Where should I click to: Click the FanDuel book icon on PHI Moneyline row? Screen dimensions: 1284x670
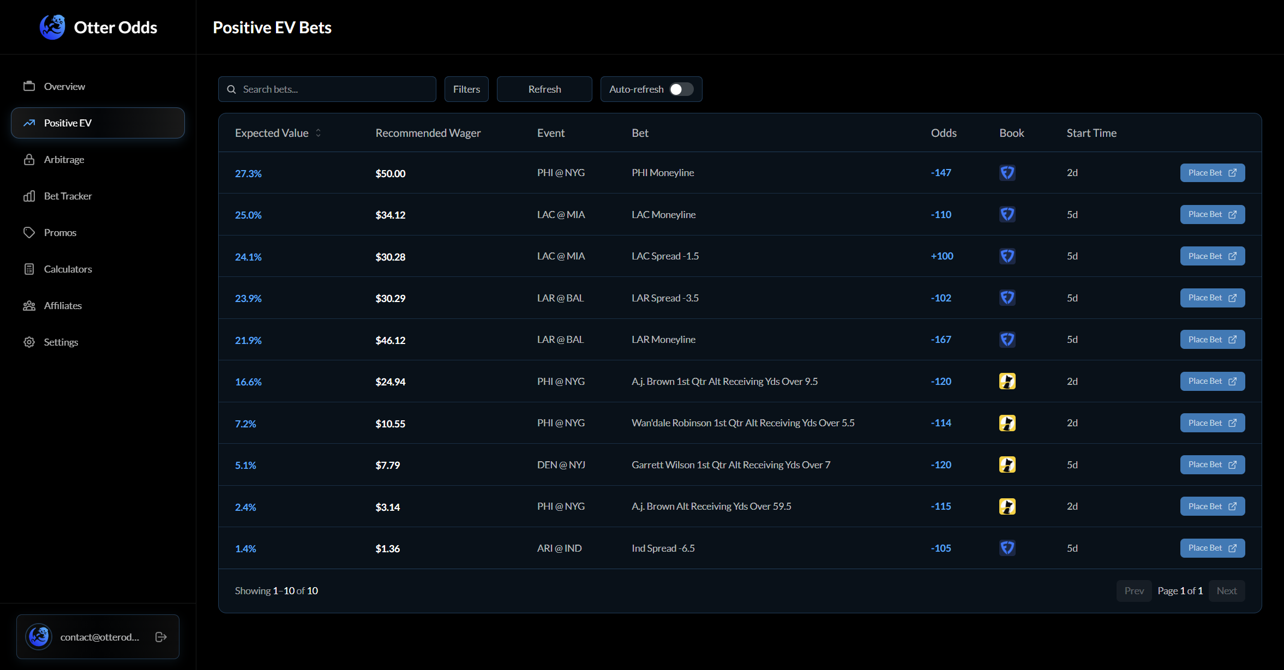point(1007,172)
